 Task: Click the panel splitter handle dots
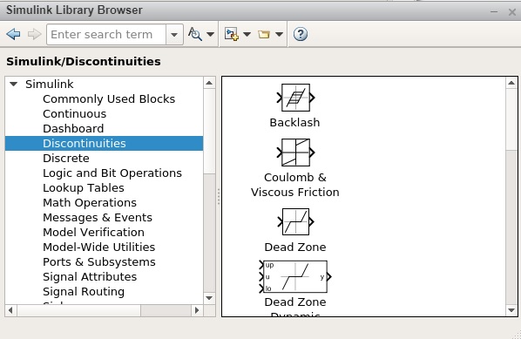[x=219, y=196]
